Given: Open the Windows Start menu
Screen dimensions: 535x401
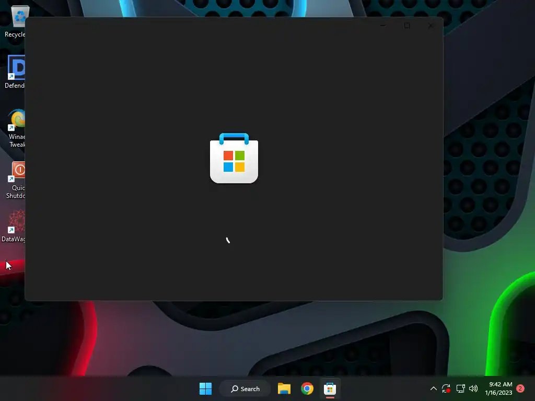Looking at the screenshot, I should click(205, 388).
